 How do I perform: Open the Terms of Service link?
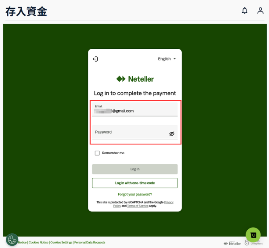pos(138,206)
